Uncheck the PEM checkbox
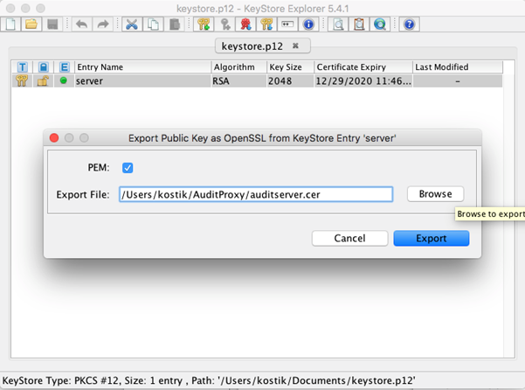This screenshot has width=525, height=390. click(128, 168)
